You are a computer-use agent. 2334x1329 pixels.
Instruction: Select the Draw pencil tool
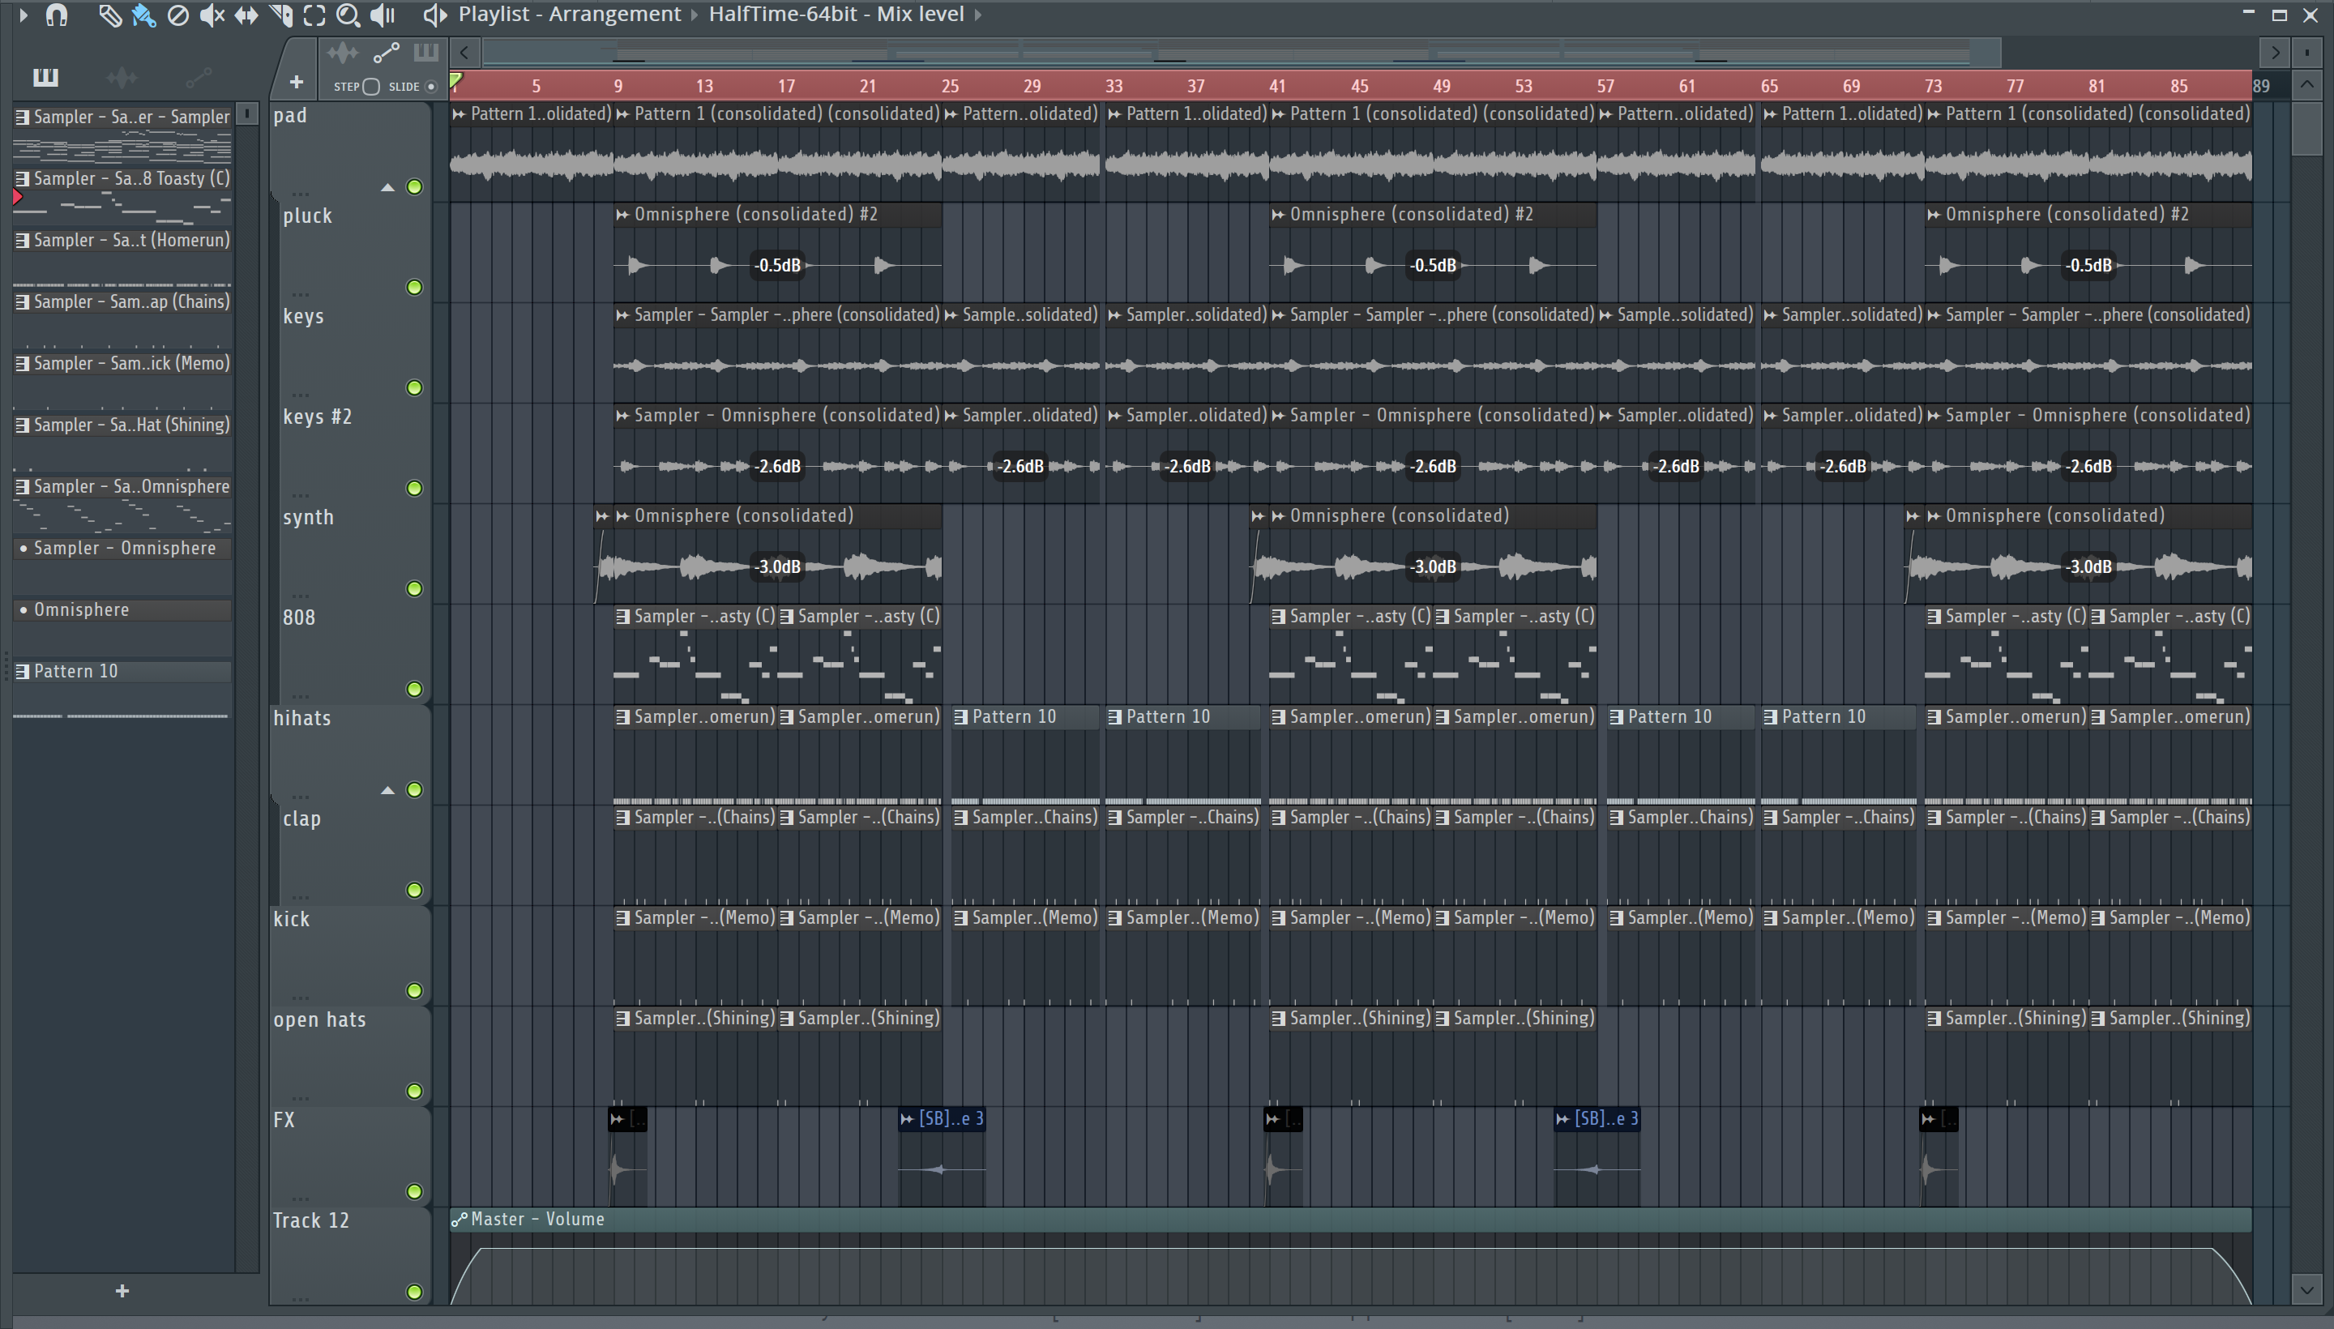coord(109,15)
